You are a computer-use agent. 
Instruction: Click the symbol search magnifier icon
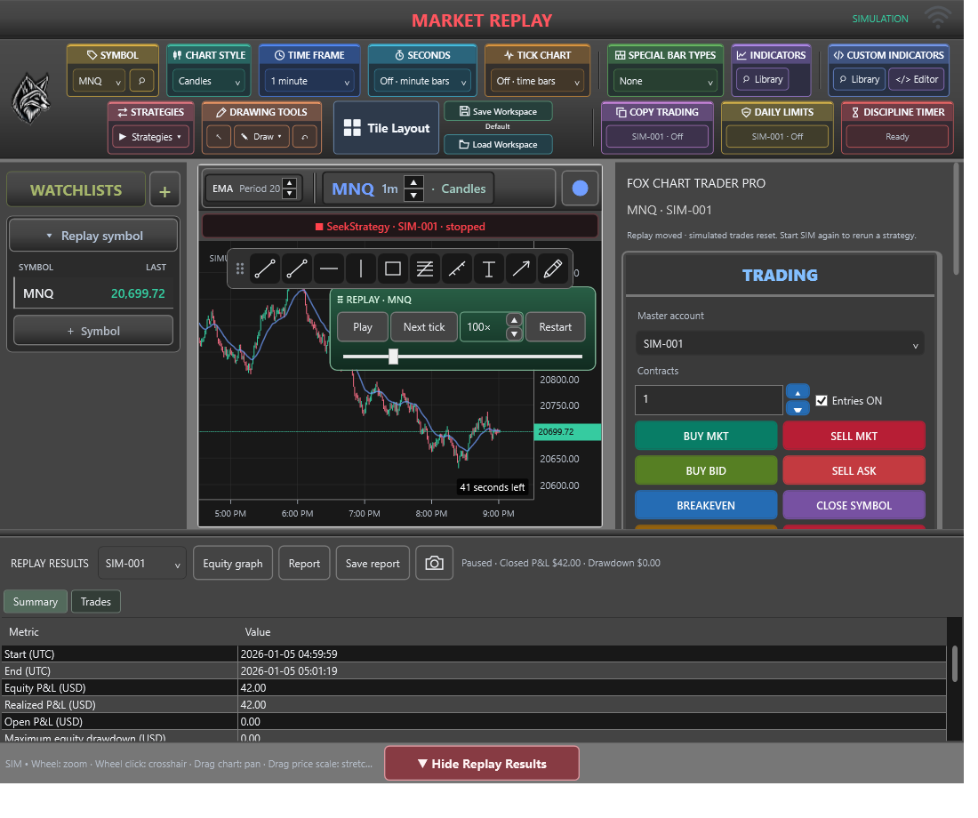(141, 81)
